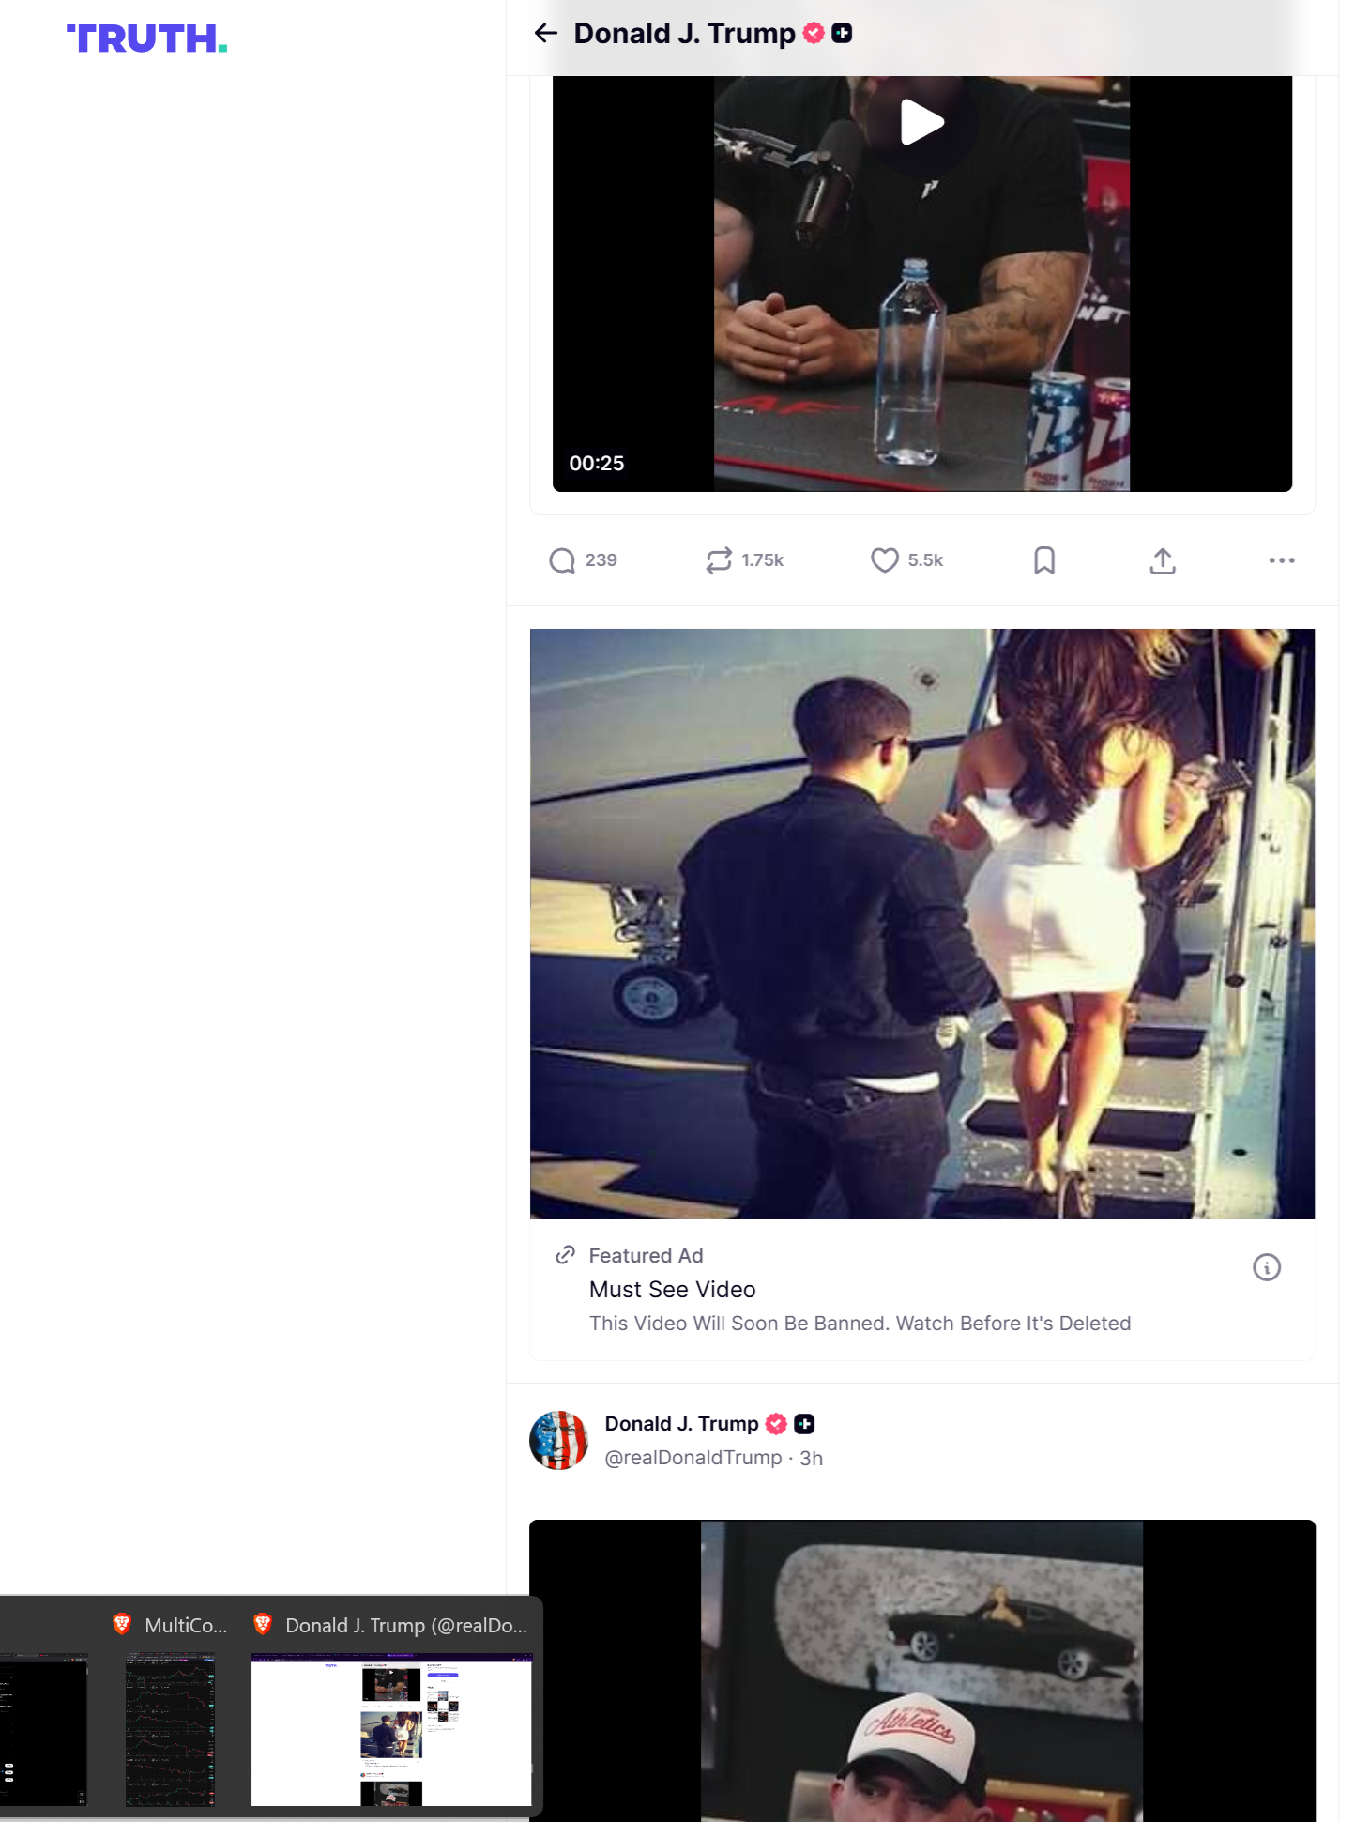Bookmark the video post
Image resolution: width=1370 pixels, height=1822 pixels.
[x=1044, y=560]
